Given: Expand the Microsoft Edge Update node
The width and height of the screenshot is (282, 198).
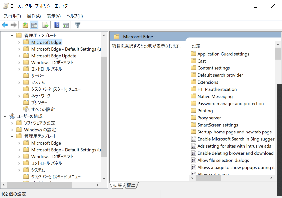Looking at the screenshot, I should click(x=19, y=56).
